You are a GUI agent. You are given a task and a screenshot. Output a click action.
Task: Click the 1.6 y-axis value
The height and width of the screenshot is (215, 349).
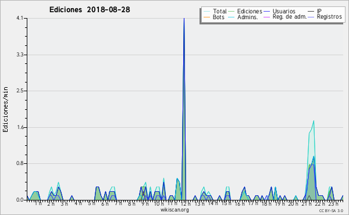(x=20, y=127)
